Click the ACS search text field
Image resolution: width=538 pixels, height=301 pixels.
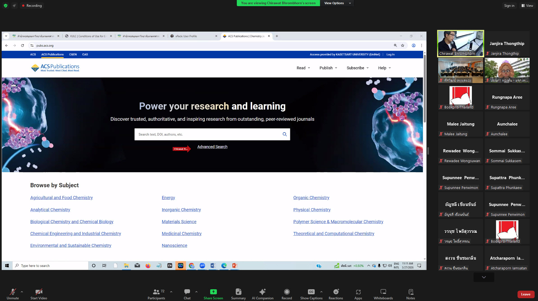(x=207, y=134)
